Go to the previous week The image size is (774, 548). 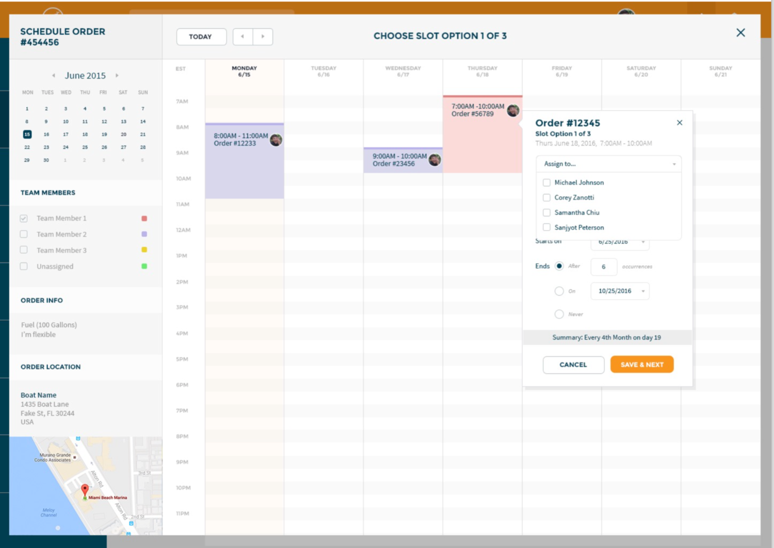[x=243, y=37]
